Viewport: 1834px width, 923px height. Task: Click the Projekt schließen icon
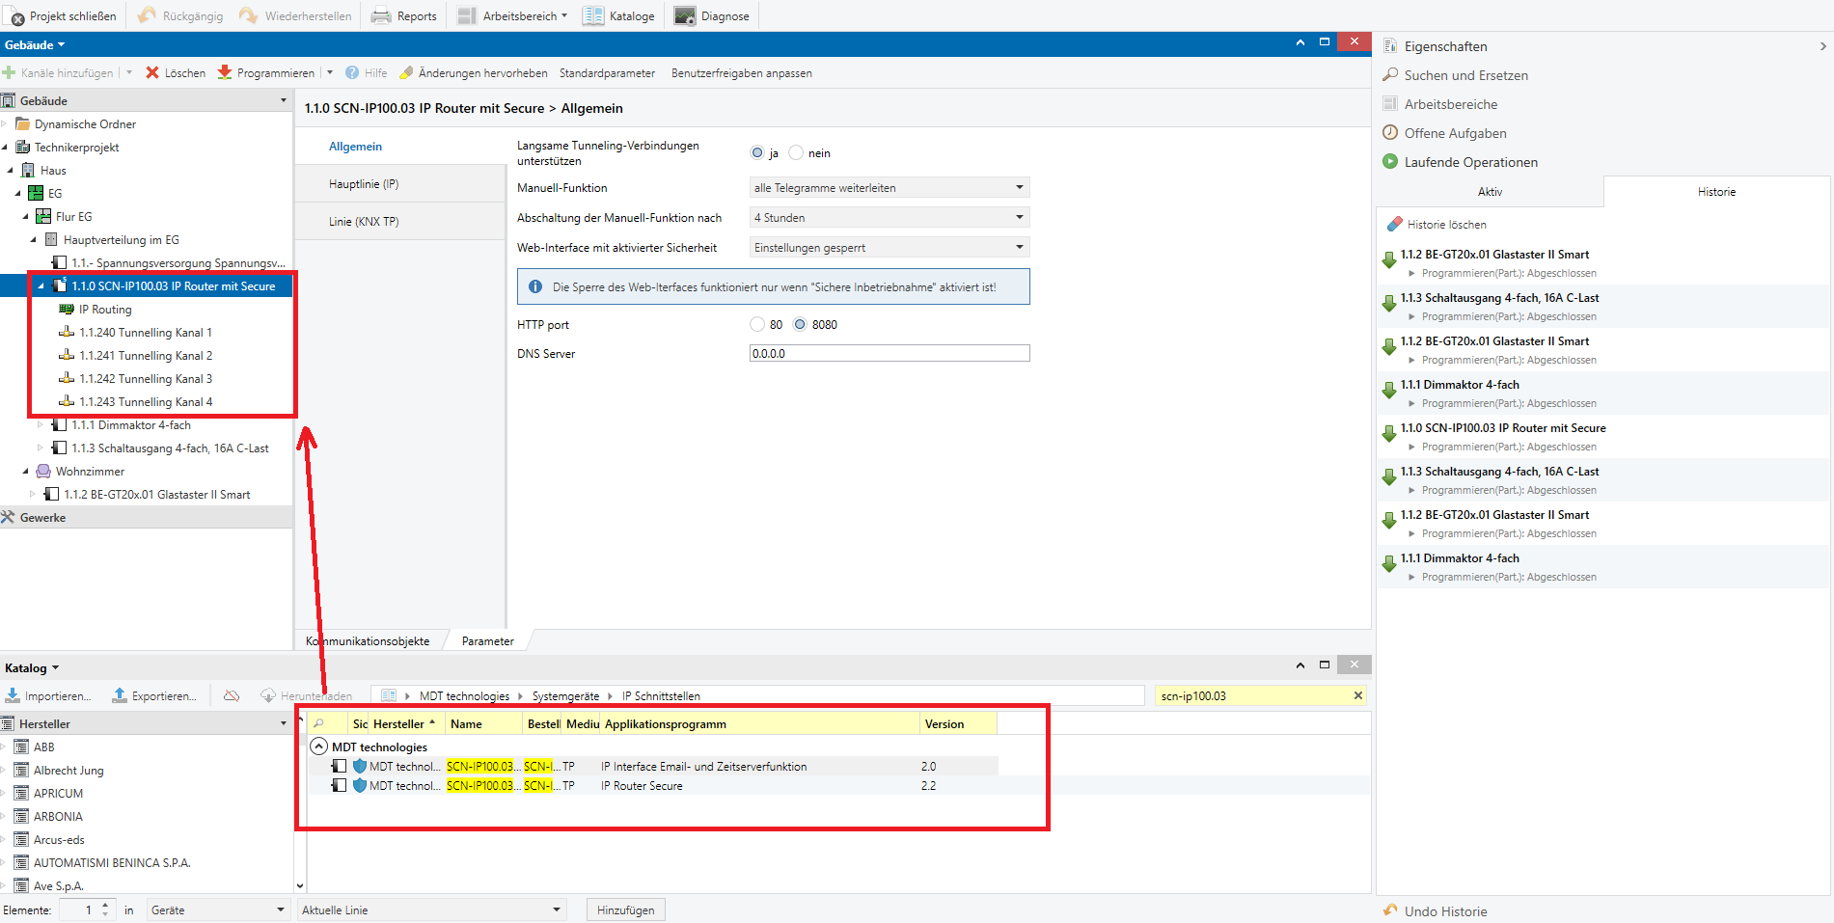pyautogui.click(x=15, y=16)
